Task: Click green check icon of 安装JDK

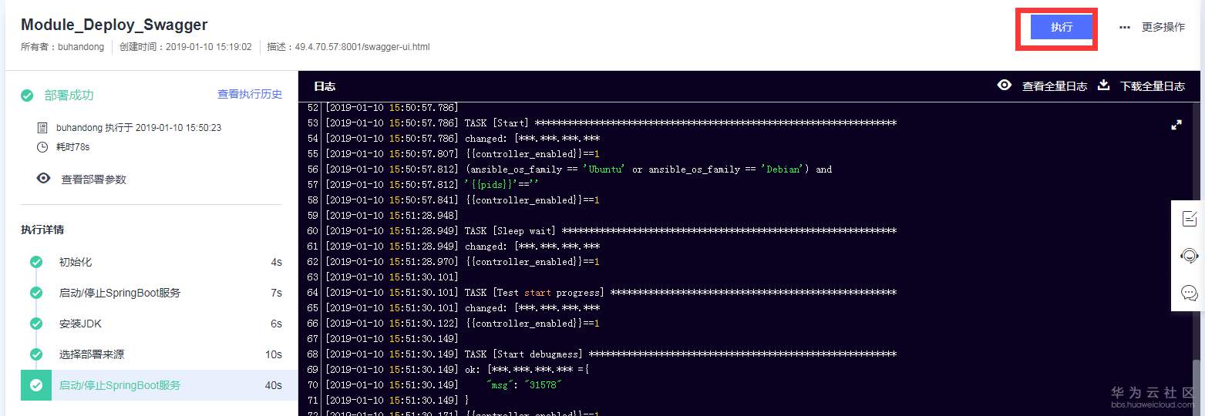Action: coord(36,324)
